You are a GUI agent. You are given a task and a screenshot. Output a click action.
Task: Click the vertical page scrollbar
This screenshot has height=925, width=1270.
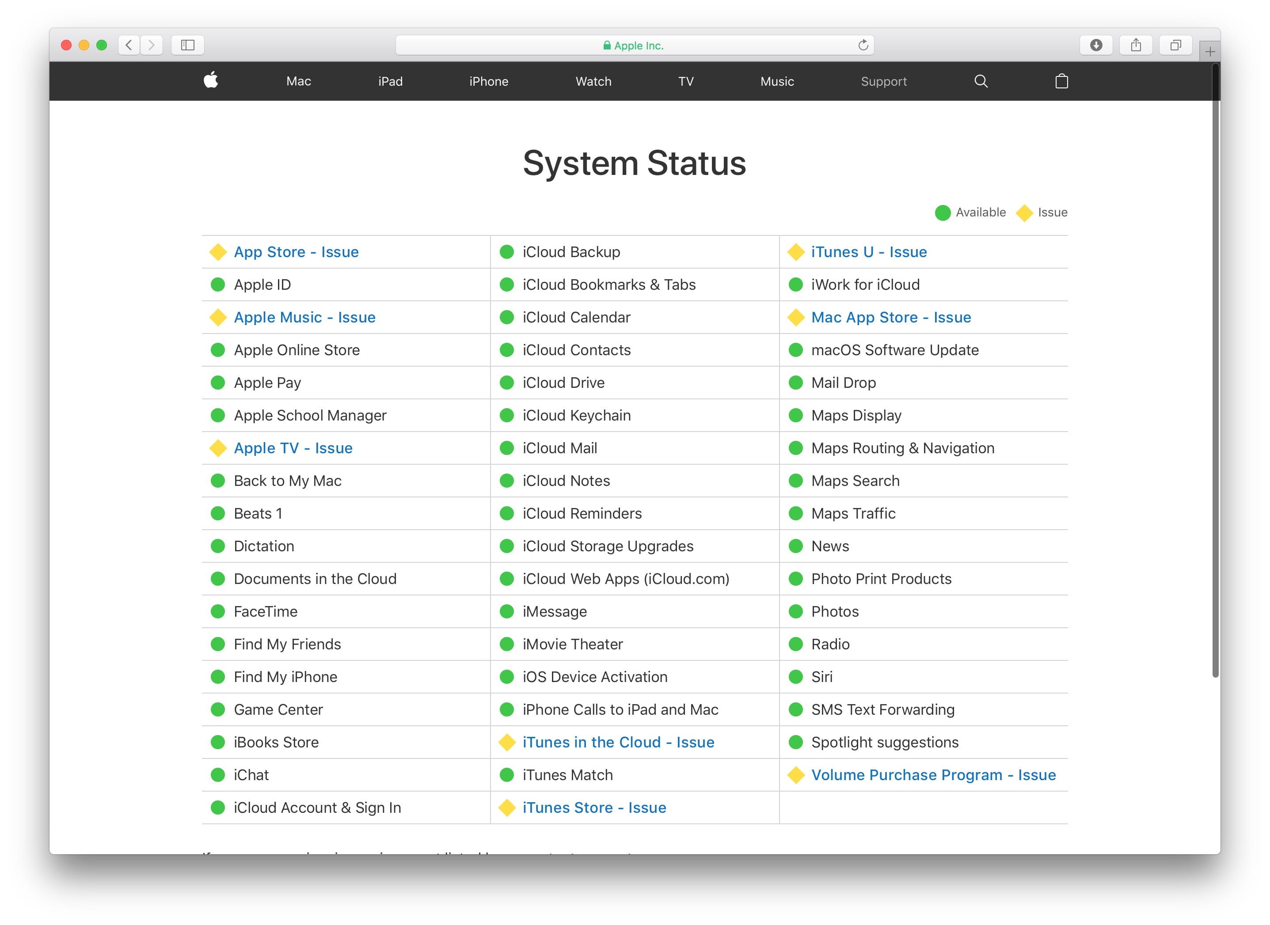pyautogui.click(x=1215, y=370)
